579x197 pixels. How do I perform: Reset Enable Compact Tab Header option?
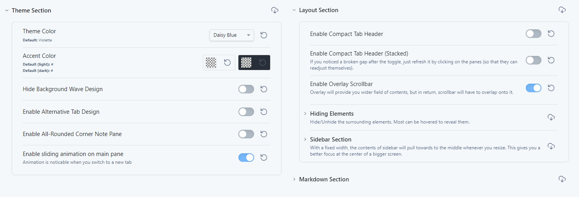(551, 34)
